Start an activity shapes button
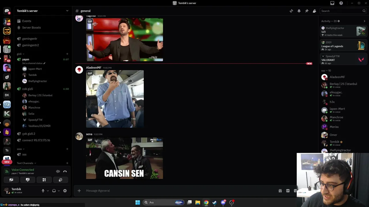The image size is (369, 207). pos(44,180)
